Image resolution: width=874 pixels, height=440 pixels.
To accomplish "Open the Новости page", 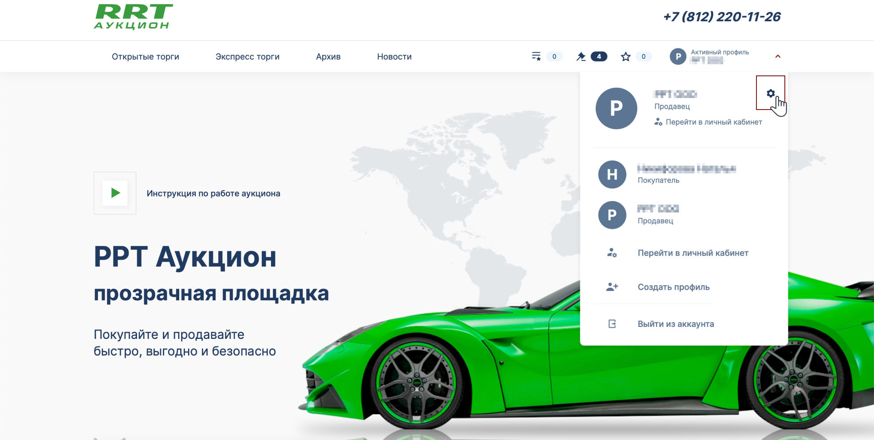I will tap(394, 56).
